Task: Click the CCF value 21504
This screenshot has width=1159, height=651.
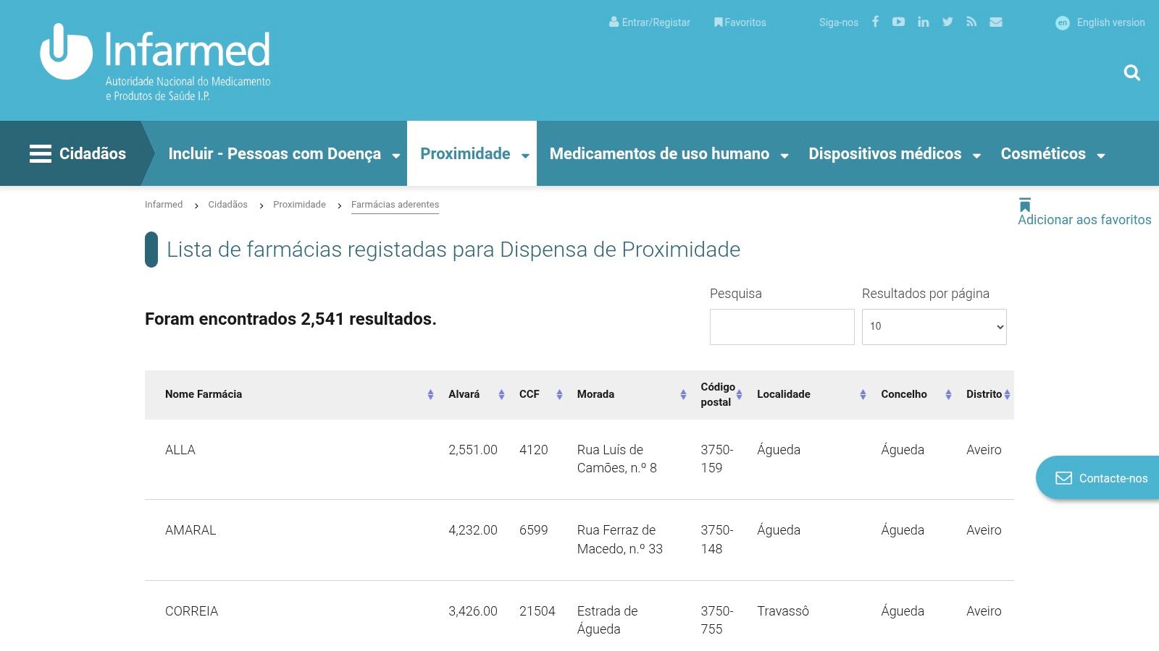Action: [x=537, y=611]
